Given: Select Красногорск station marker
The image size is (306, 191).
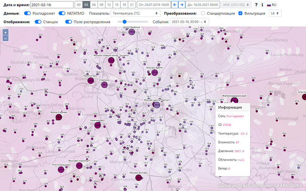Looking at the screenshot, I should pos(91,81).
